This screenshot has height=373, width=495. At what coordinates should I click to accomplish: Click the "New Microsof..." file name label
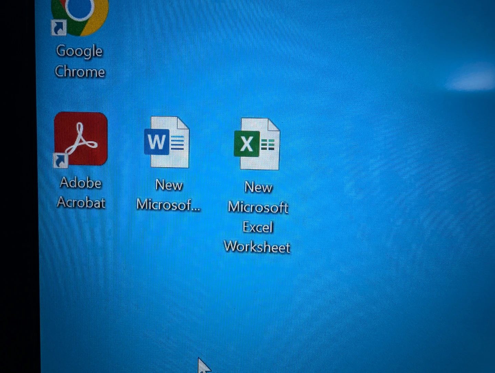click(x=168, y=195)
